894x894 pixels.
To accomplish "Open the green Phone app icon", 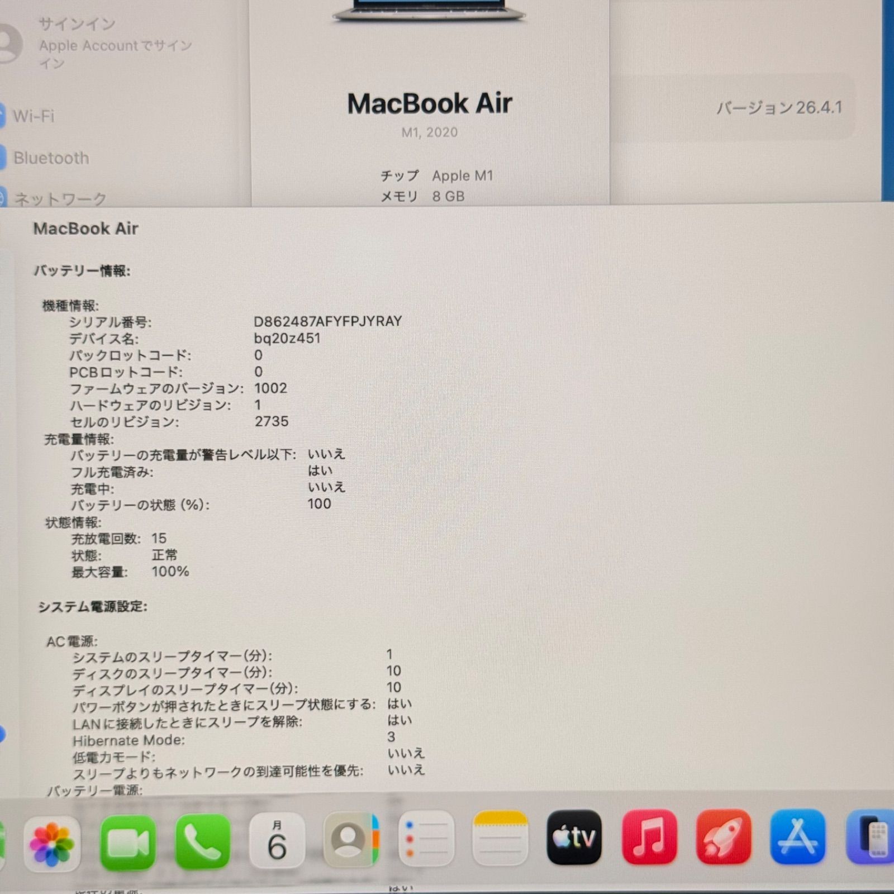I will pyautogui.click(x=202, y=842).
